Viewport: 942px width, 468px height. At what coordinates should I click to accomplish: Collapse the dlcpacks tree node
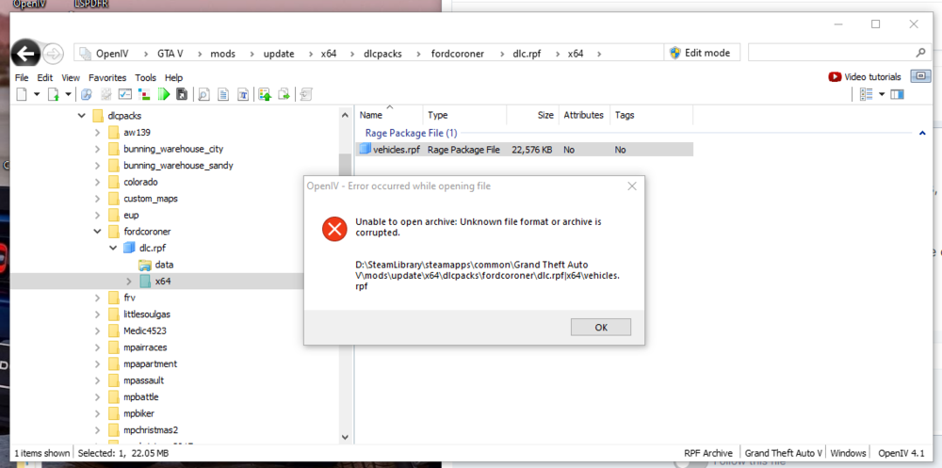coord(82,115)
